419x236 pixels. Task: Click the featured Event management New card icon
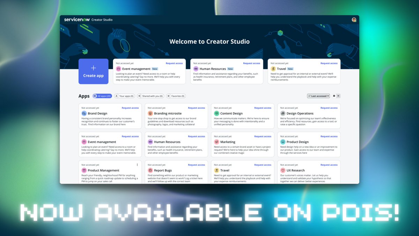tap(118, 69)
